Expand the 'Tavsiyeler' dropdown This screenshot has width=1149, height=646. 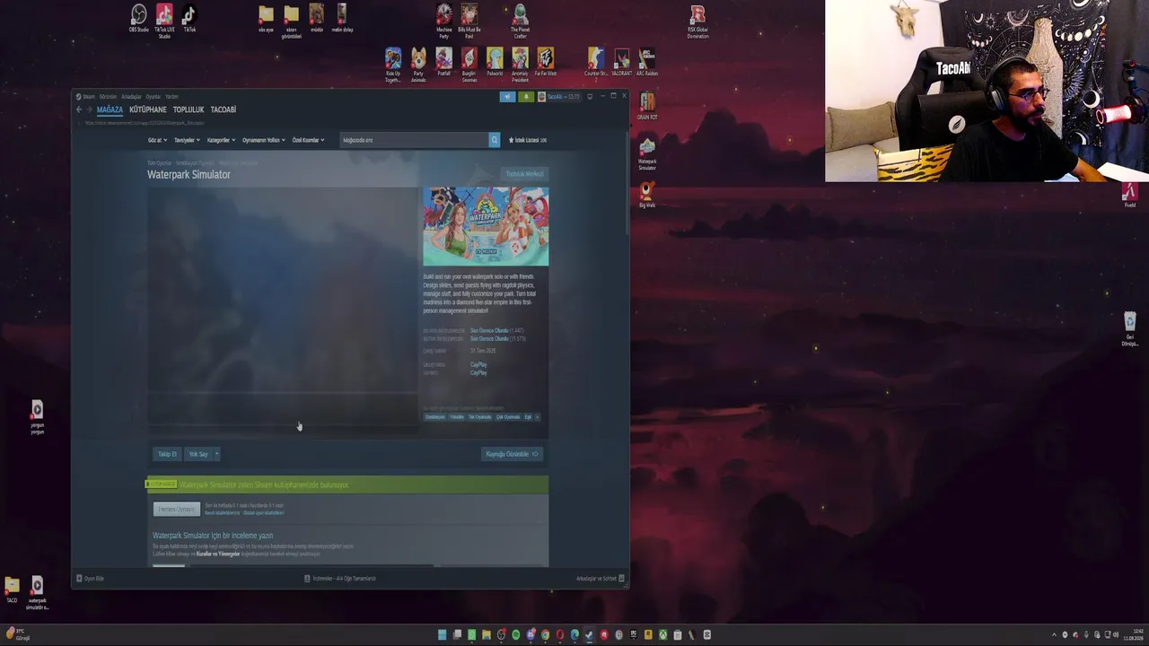(x=187, y=140)
